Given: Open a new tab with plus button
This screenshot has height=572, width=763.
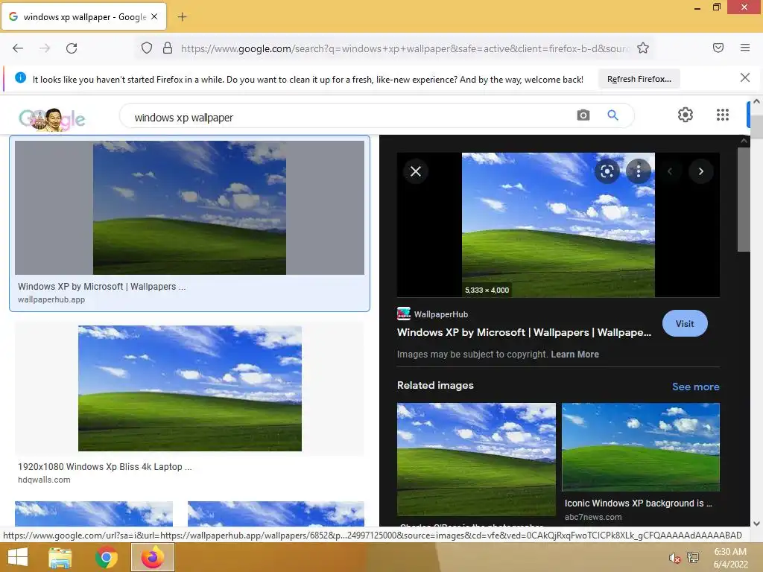Looking at the screenshot, I should click(182, 17).
